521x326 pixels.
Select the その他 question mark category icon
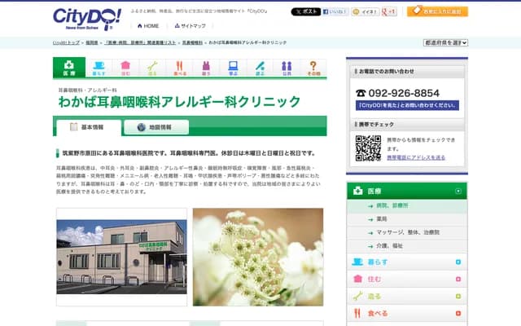pos(313,68)
